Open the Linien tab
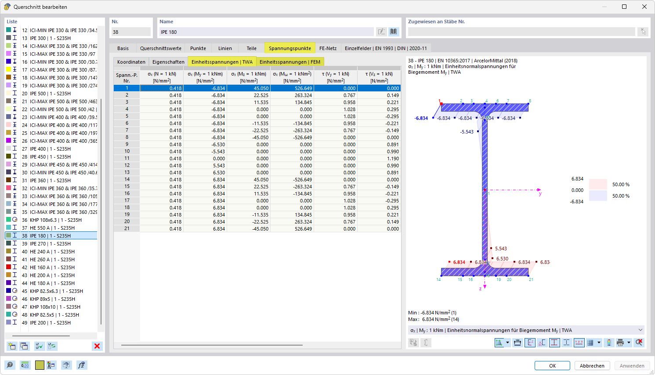Screen dimensions: 655x375 tap(225, 48)
